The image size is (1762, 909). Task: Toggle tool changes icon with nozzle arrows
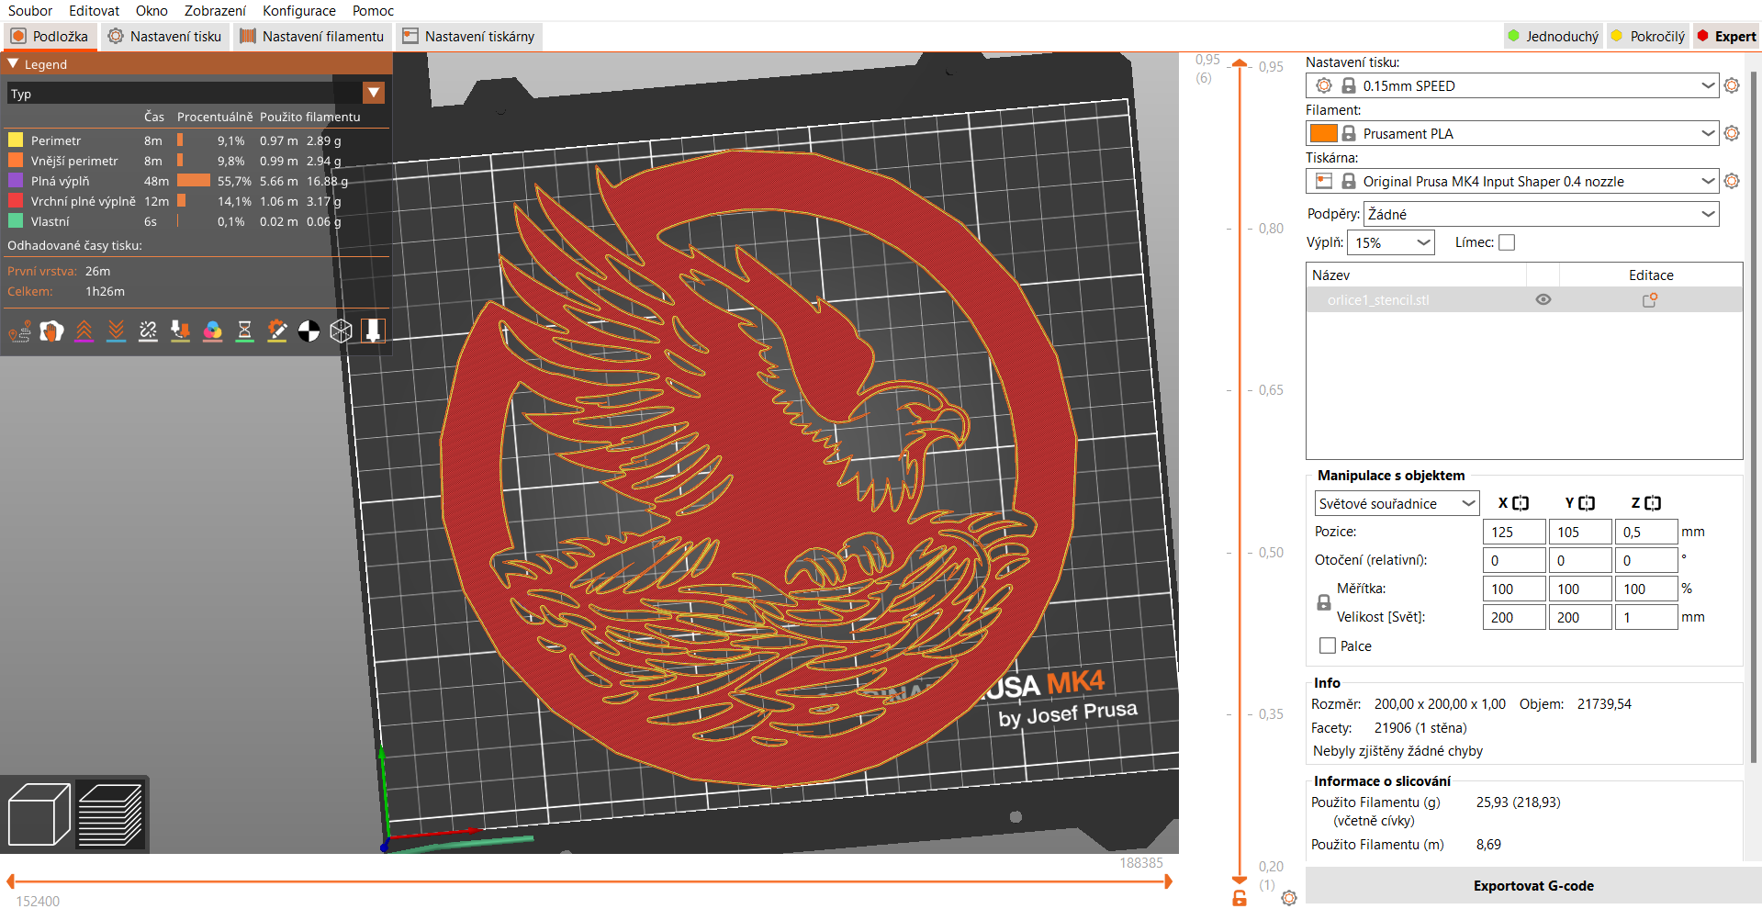pos(181,331)
